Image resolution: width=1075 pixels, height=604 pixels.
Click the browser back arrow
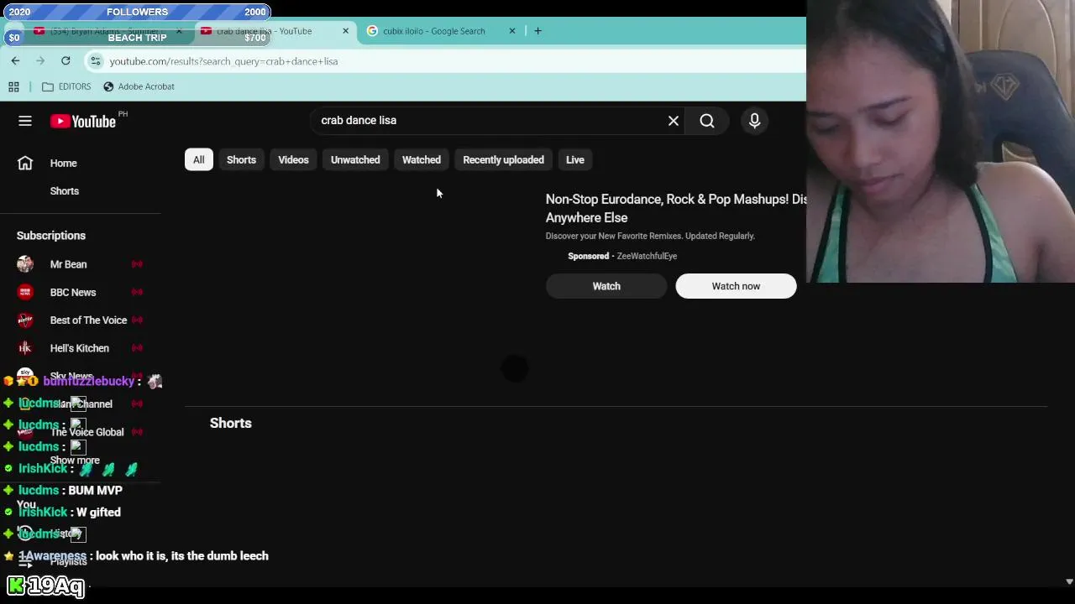pyautogui.click(x=15, y=60)
